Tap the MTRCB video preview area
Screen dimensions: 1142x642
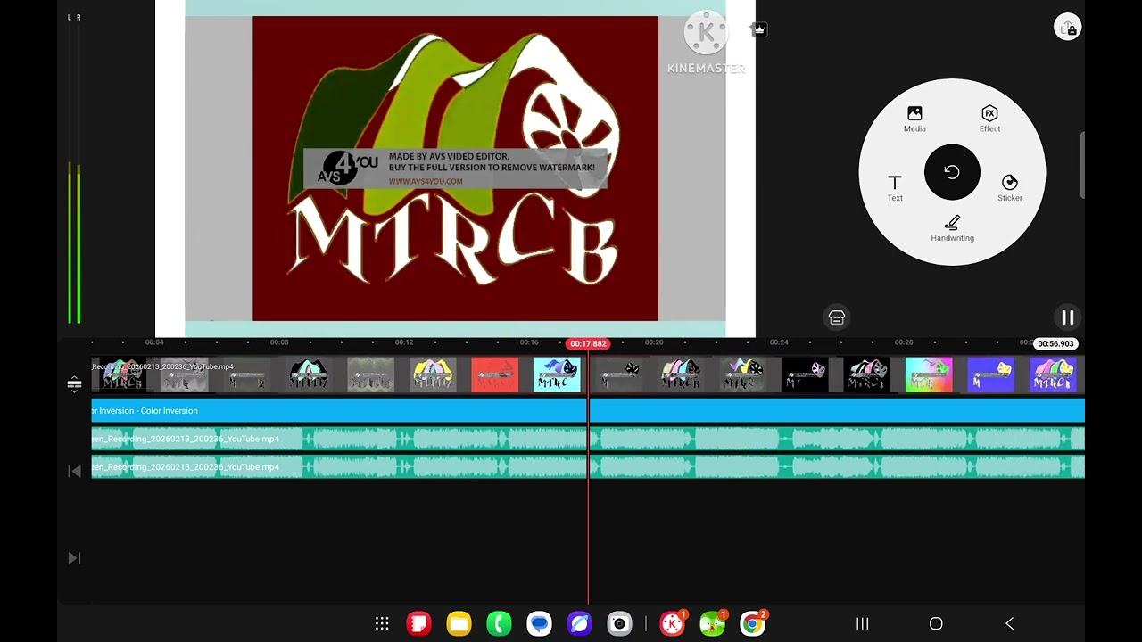coord(455,169)
